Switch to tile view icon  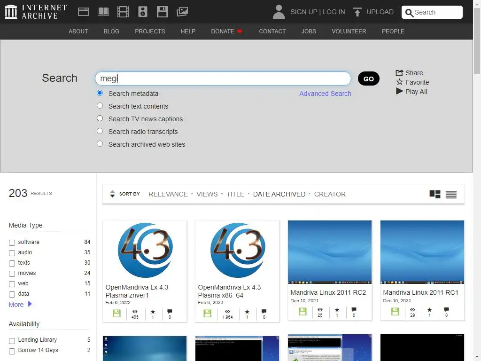pyautogui.click(x=434, y=194)
